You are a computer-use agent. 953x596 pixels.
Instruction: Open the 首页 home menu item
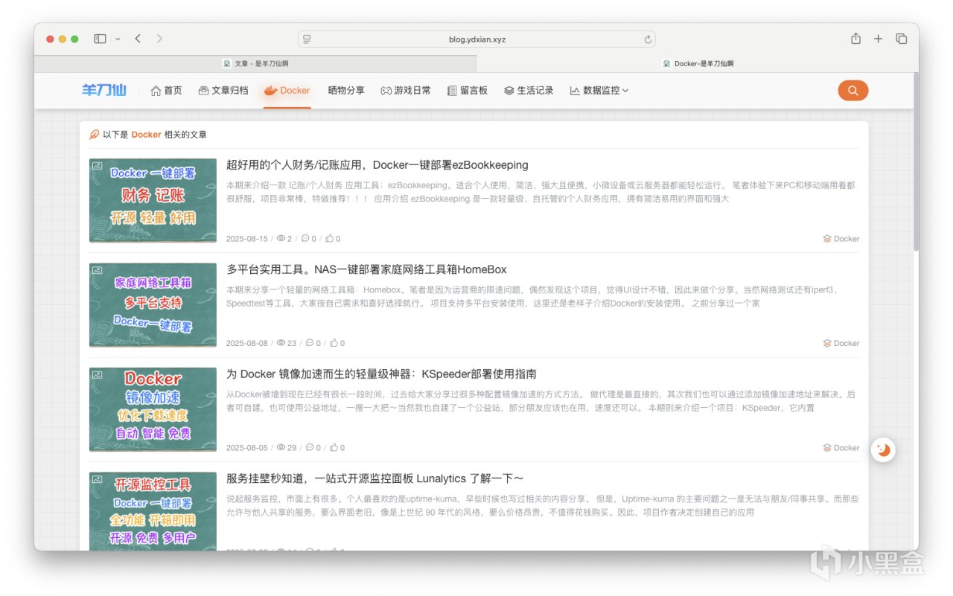click(x=166, y=90)
